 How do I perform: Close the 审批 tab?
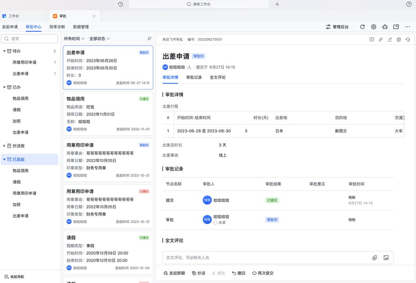[x=94, y=16]
